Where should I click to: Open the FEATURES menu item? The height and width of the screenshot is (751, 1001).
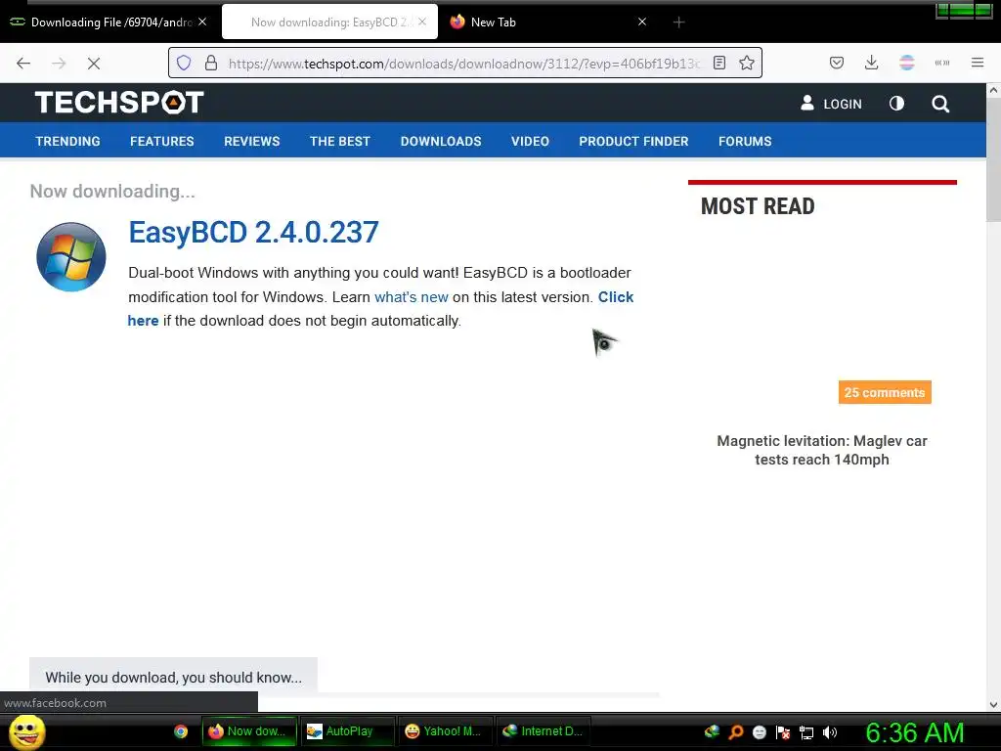[161, 141]
